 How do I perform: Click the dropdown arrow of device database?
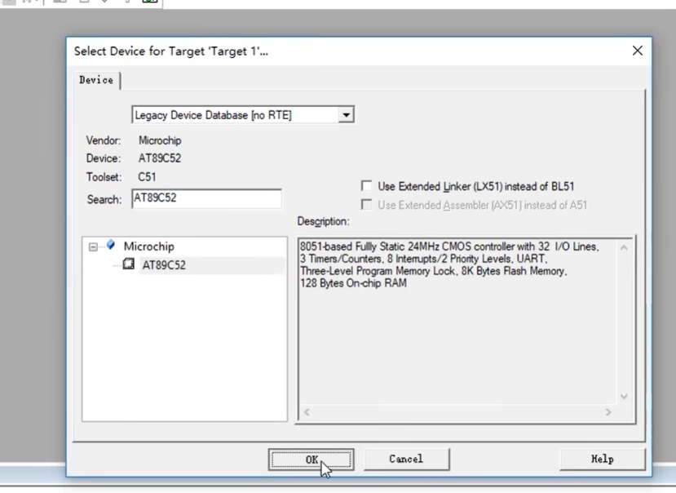point(346,115)
